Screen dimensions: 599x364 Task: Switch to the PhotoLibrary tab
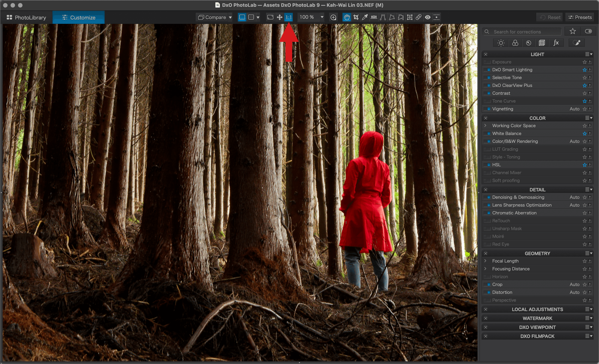26,17
